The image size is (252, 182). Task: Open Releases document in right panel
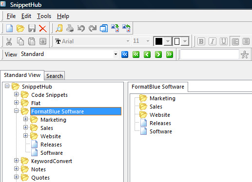(x=160, y=123)
